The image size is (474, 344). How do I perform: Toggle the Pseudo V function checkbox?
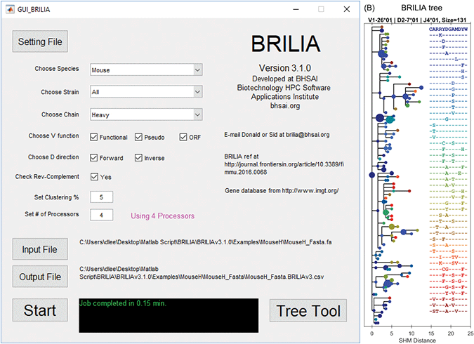point(138,137)
